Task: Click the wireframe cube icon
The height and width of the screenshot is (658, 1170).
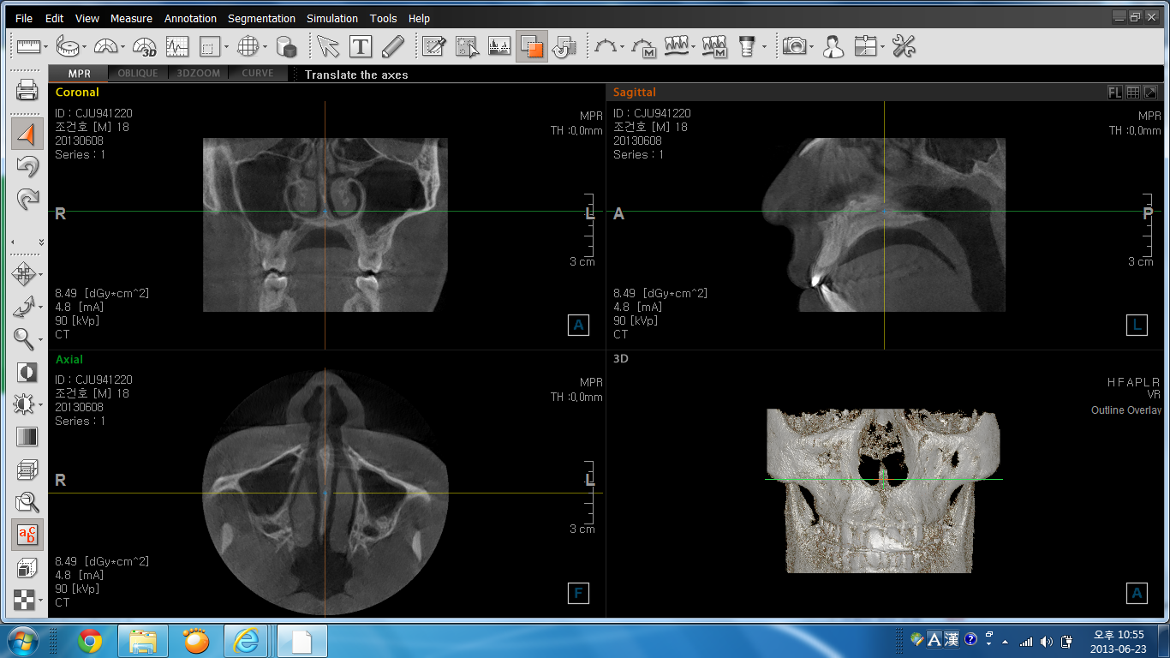Action: pos(27,470)
